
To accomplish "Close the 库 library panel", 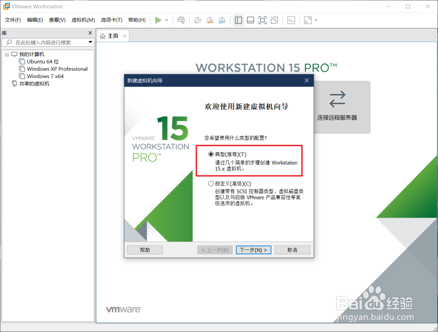I will point(90,33).
